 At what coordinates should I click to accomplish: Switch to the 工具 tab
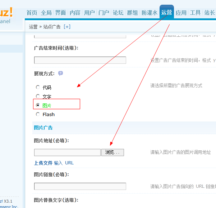pyautogui.click(x=196, y=13)
